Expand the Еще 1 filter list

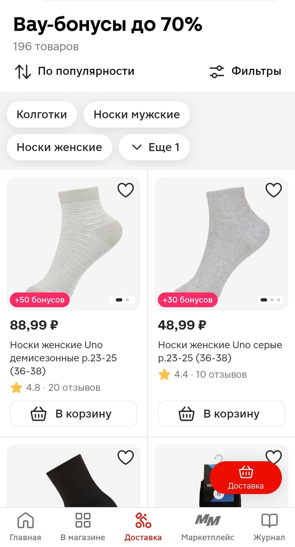[x=154, y=147]
